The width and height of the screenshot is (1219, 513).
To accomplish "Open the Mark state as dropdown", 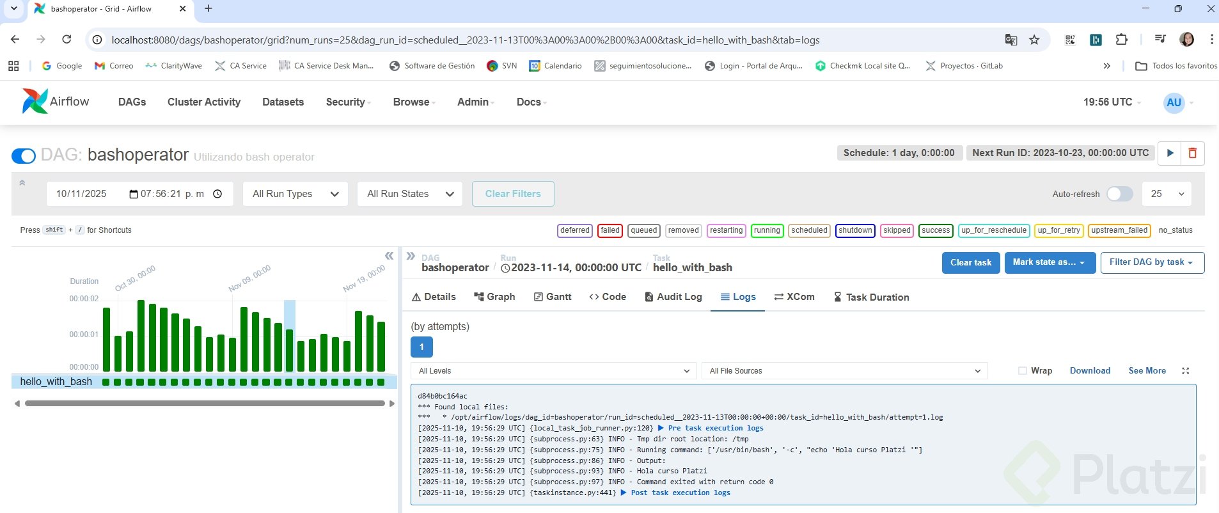I will 1049,262.
